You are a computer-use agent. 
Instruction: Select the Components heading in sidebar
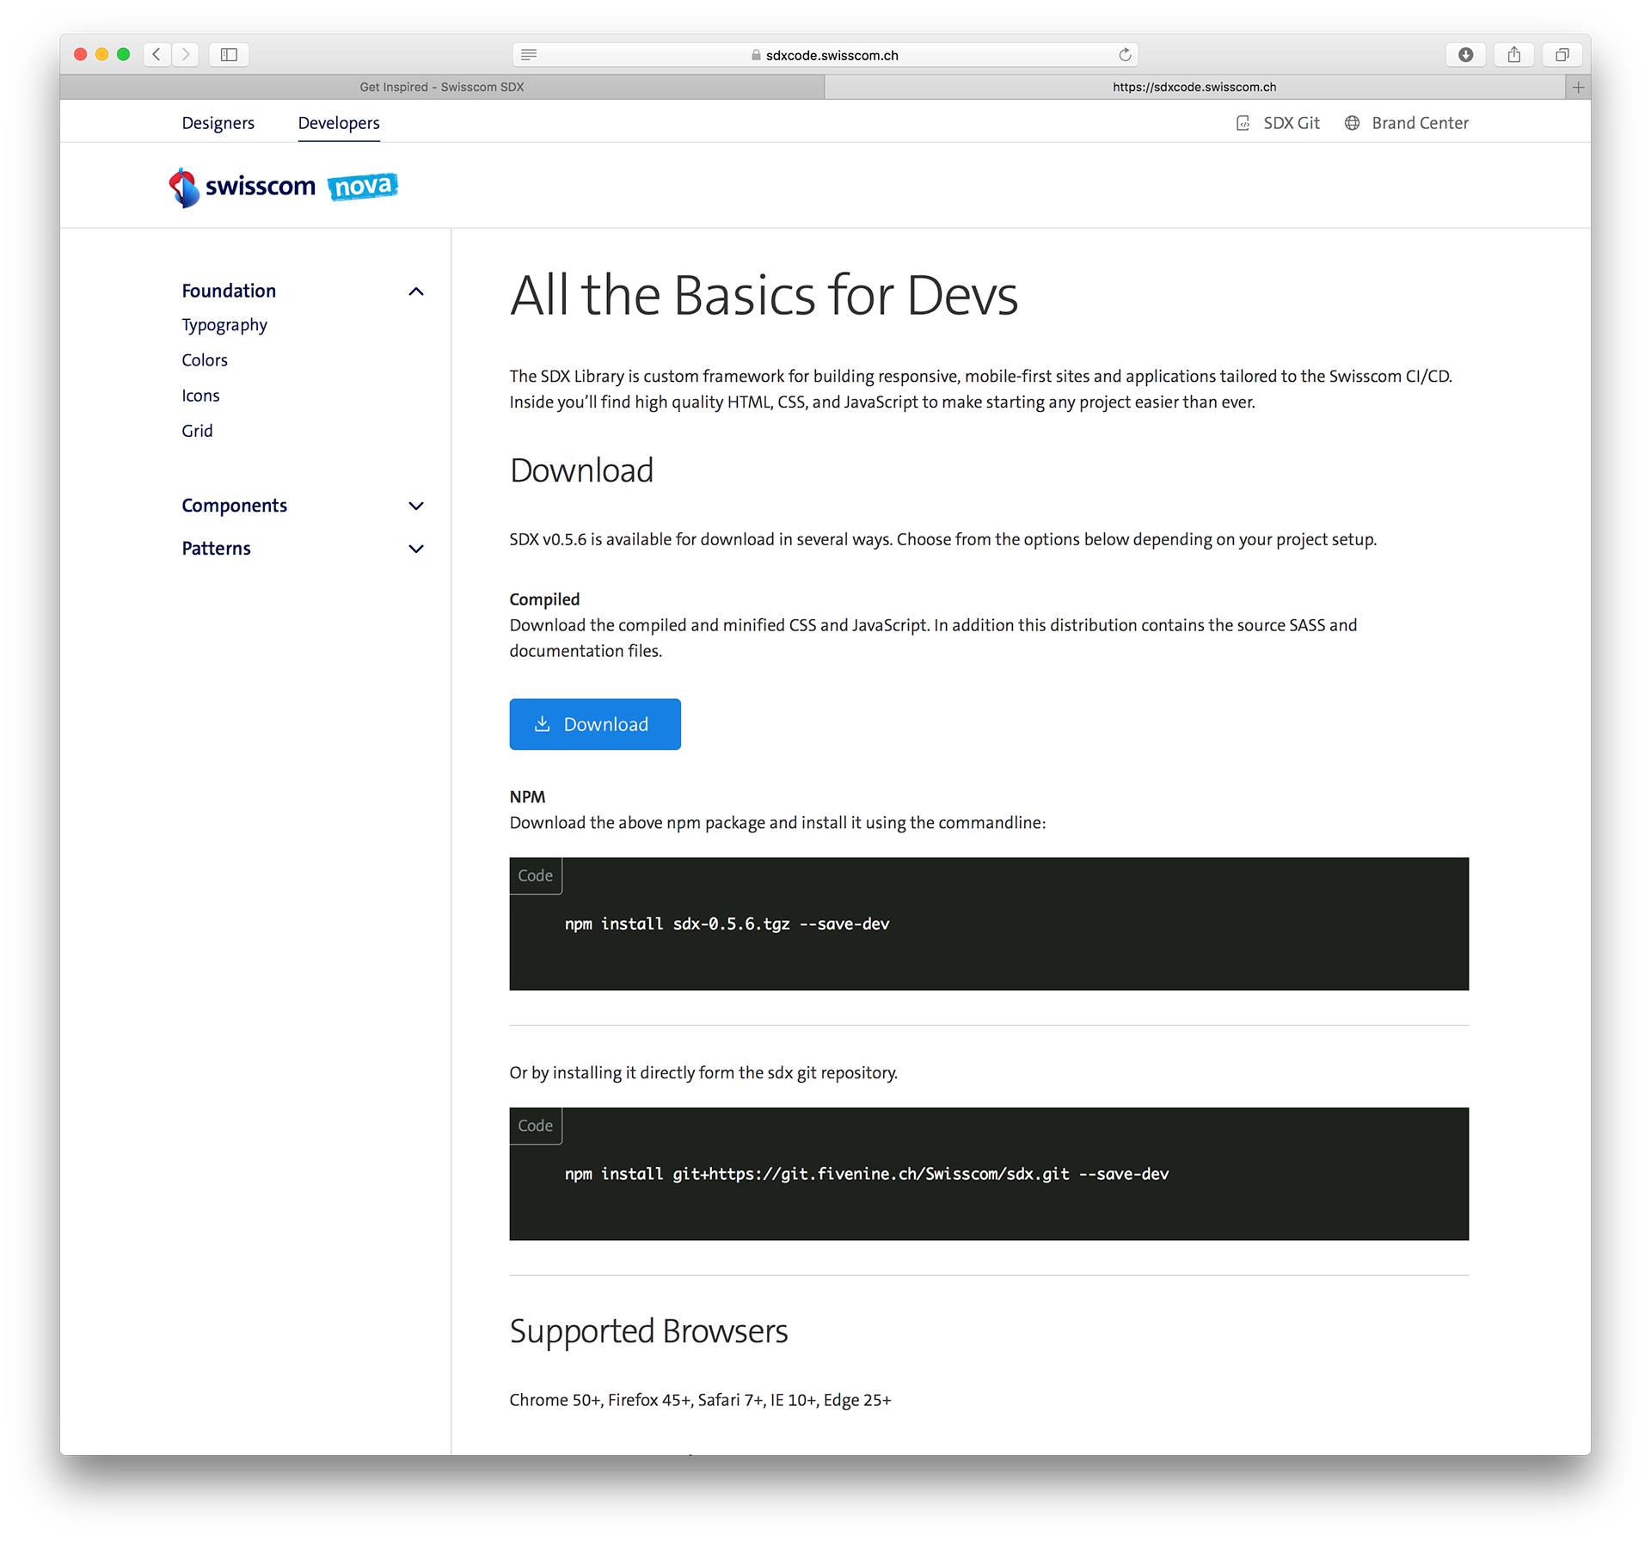click(234, 506)
